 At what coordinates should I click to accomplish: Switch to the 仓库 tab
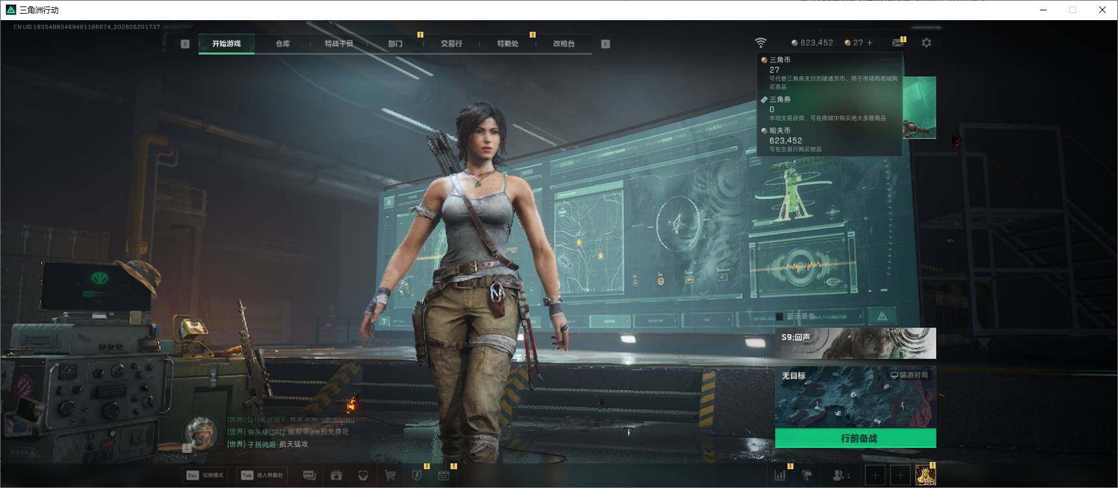click(282, 43)
